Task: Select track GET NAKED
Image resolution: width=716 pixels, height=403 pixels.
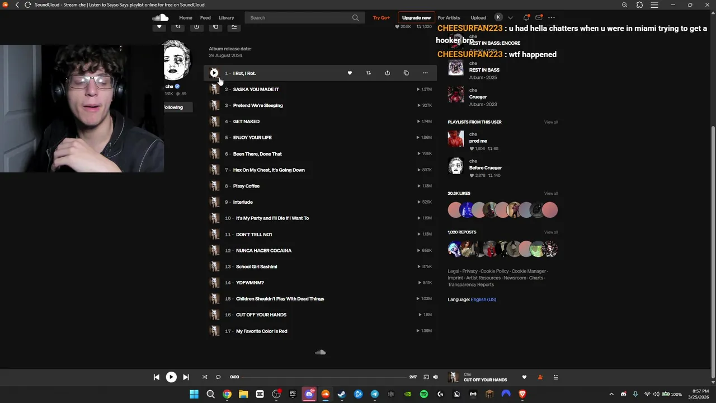Action: pyautogui.click(x=246, y=121)
